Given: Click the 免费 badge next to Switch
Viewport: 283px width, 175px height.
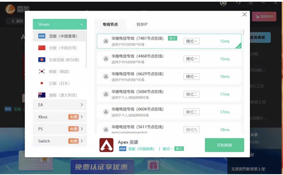Looking at the screenshot, I should [x=74, y=141].
